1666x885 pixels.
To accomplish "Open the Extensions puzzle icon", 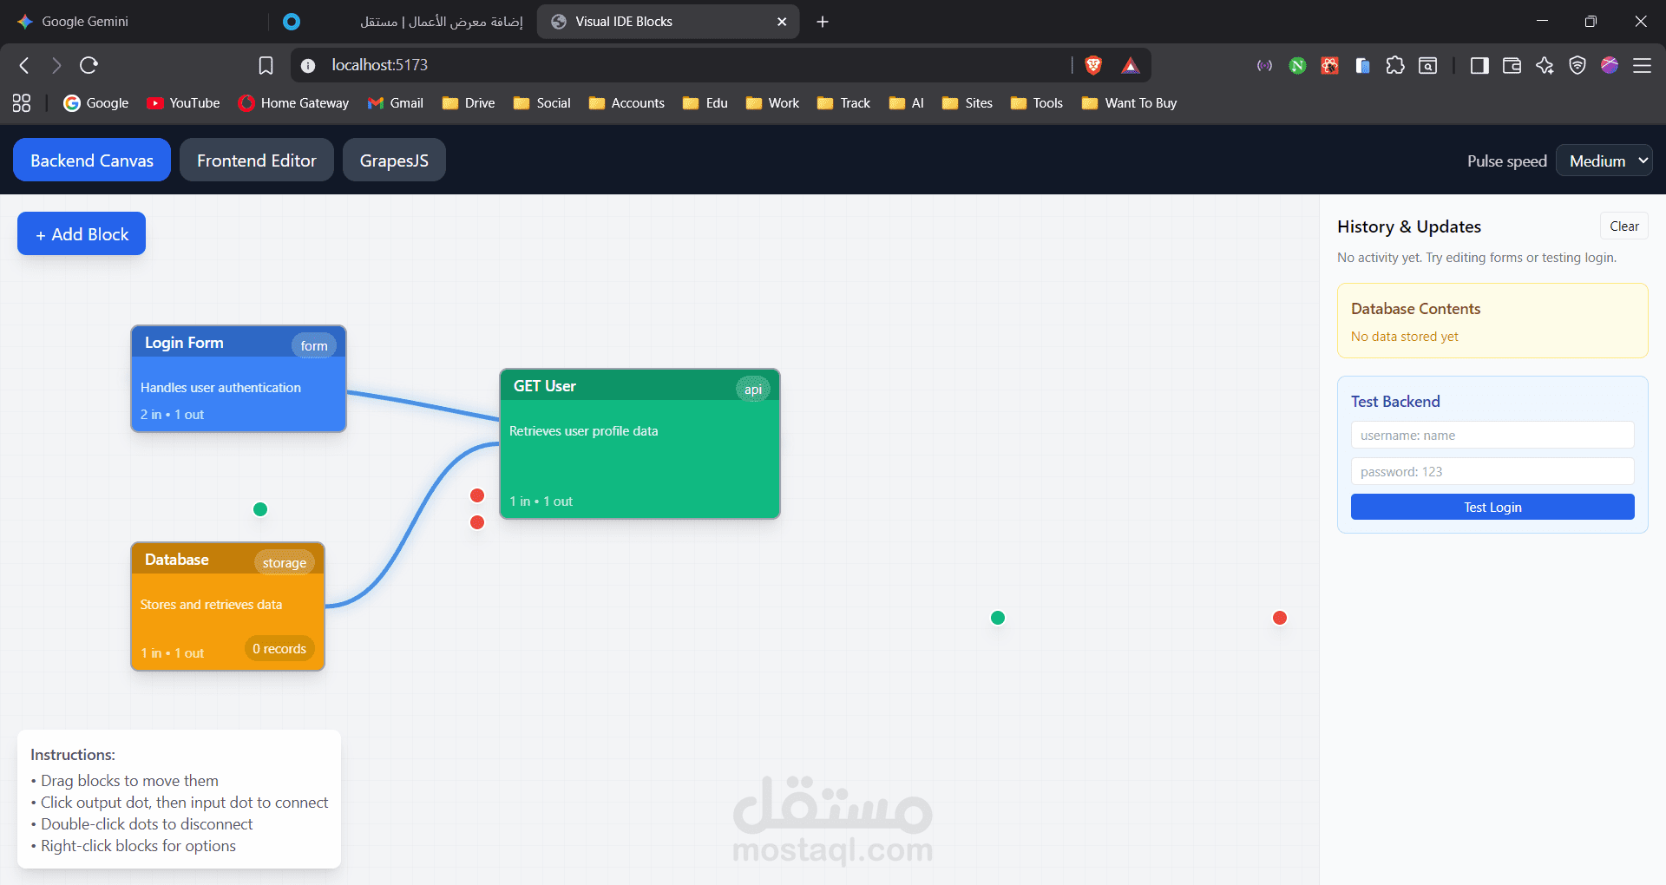I will pos(1395,65).
